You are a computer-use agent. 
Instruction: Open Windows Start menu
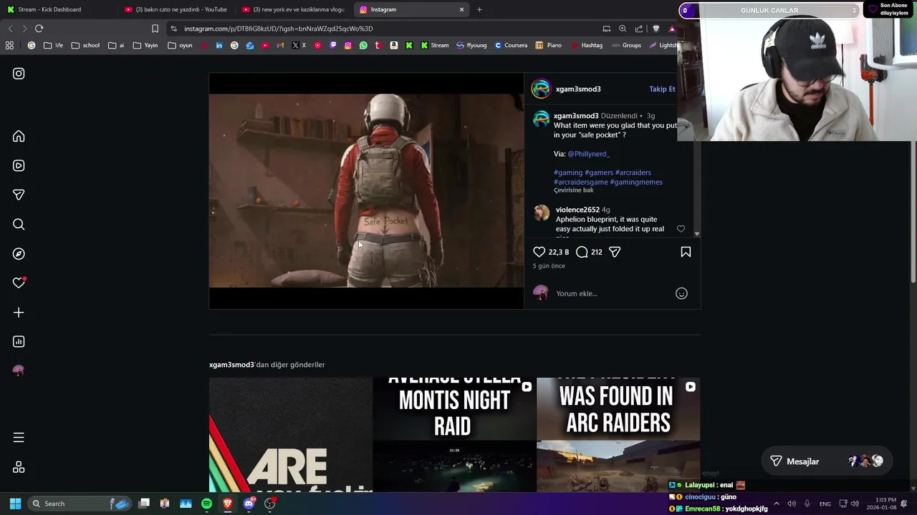click(x=15, y=504)
